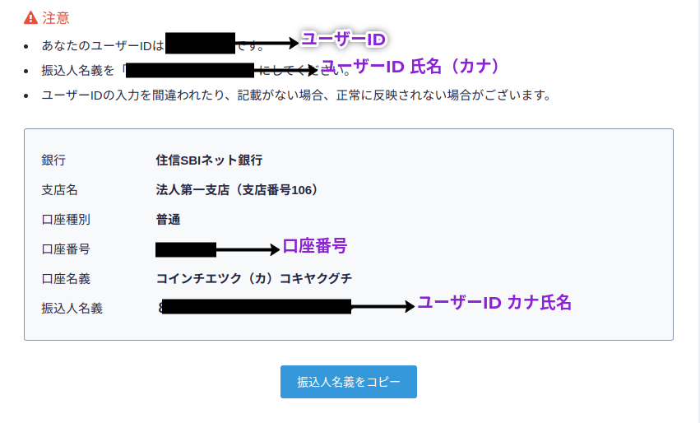Click the 銀行 row label
Viewport: 700px width, 423px height.
(53, 160)
